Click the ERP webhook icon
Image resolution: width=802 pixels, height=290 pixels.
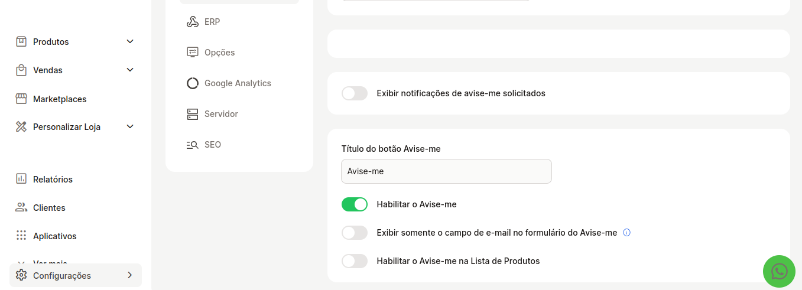coord(193,22)
